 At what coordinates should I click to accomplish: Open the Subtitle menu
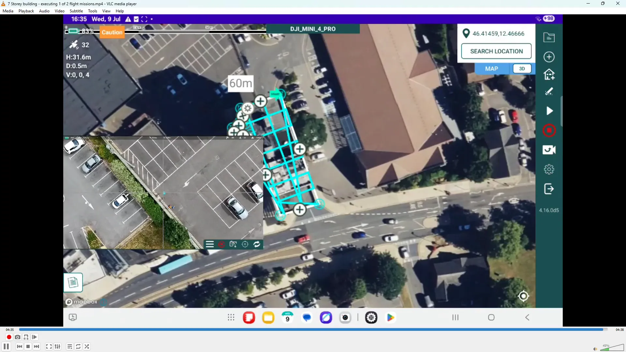pos(76,11)
